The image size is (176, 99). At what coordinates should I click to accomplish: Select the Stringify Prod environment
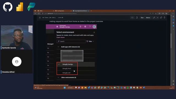pos(76,68)
